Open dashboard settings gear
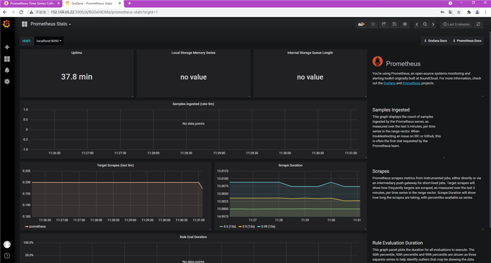This screenshot has height=263, width=491. pos(405,24)
